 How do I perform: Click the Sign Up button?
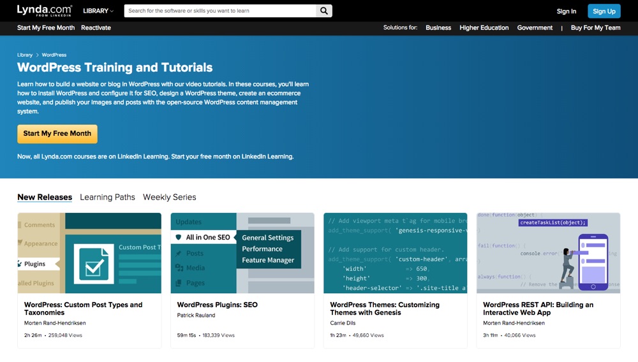coord(604,11)
